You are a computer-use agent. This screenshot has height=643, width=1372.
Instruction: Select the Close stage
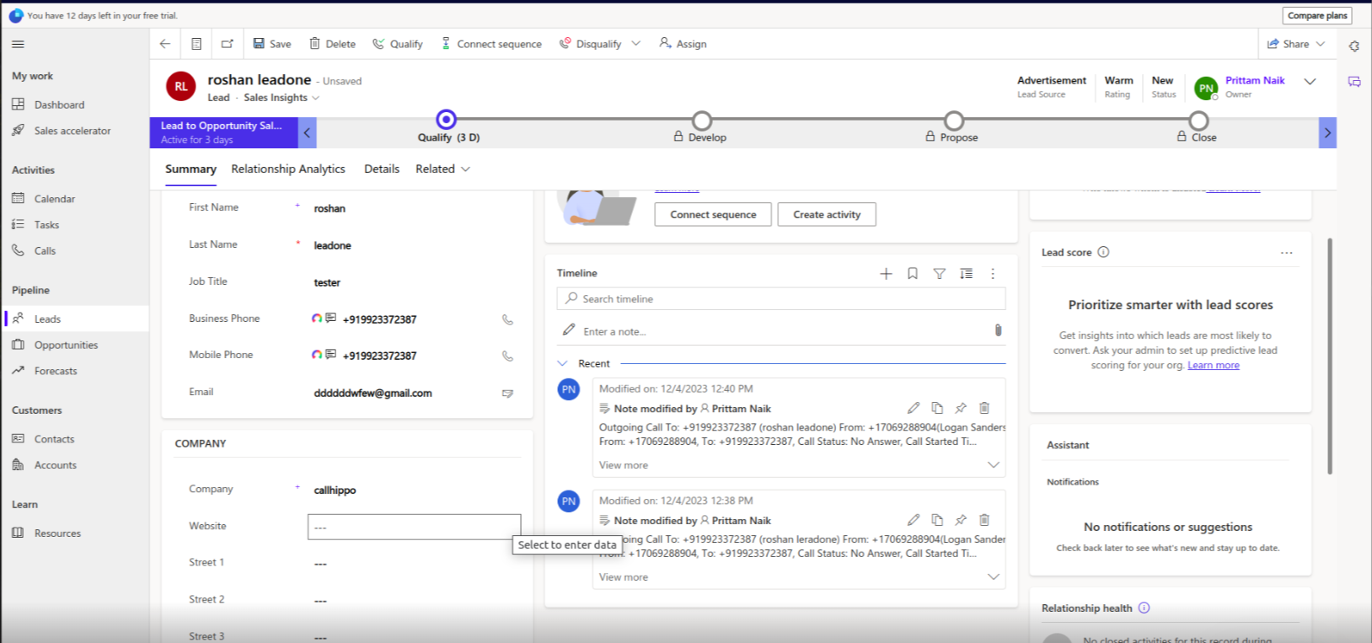tap(1198, 121)
